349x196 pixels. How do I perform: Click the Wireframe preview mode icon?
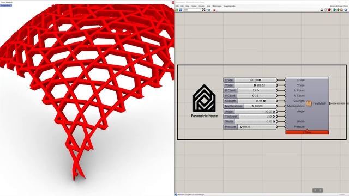[326, 10]
